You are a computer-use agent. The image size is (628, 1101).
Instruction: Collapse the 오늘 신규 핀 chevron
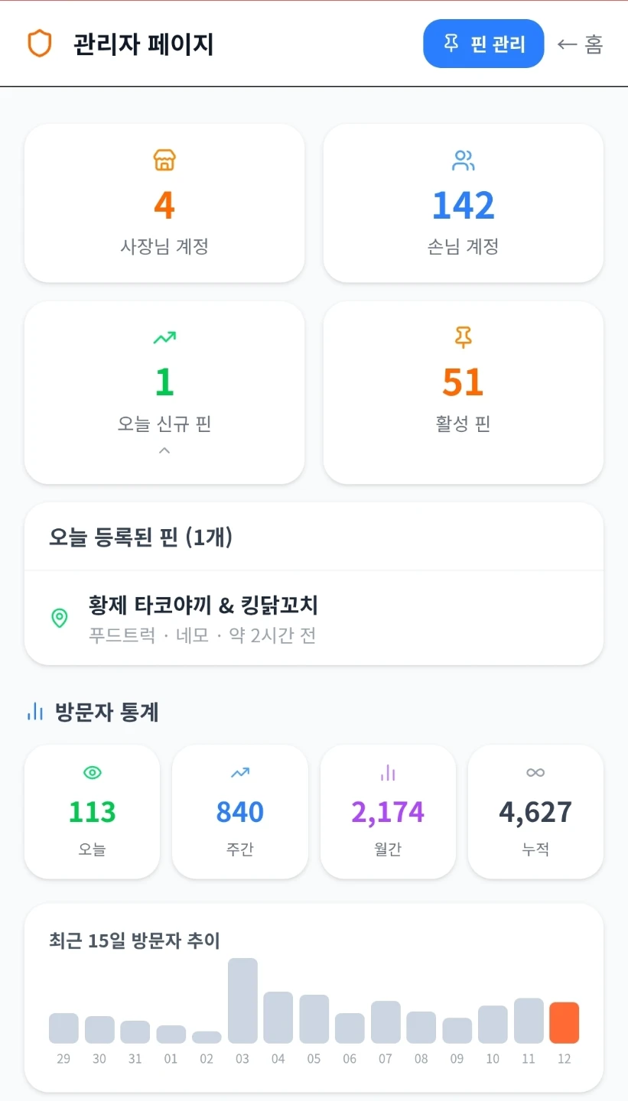pos(164,451)
